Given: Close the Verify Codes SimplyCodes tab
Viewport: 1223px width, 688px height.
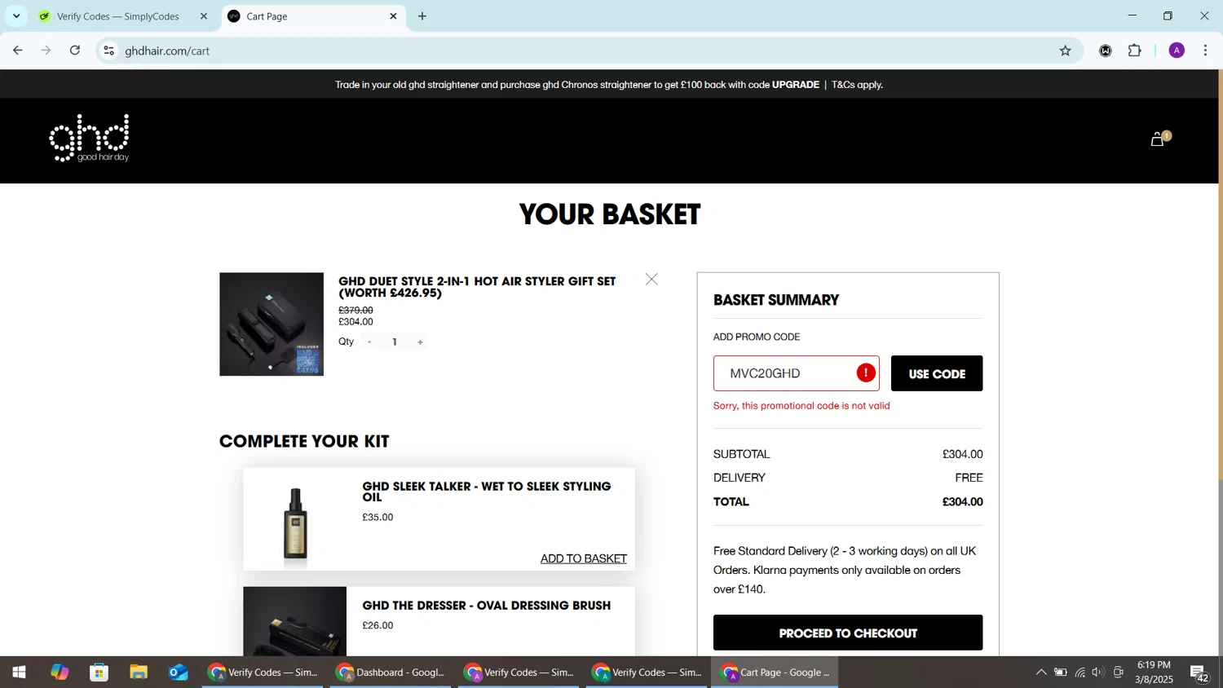Looking at the screenshot, I should [204, 16].
